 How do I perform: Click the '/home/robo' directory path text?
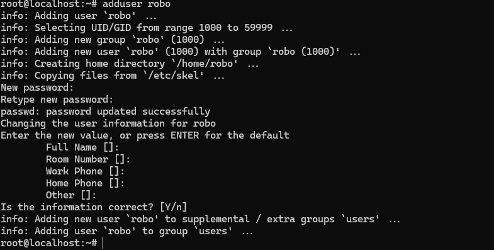pyautogui.click(x=205, y=64)
